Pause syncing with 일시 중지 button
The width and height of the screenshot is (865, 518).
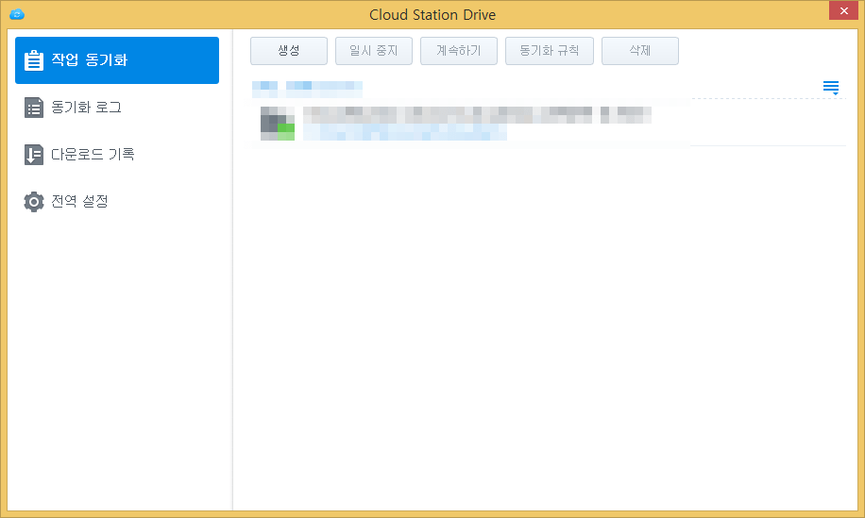(374, 51)
